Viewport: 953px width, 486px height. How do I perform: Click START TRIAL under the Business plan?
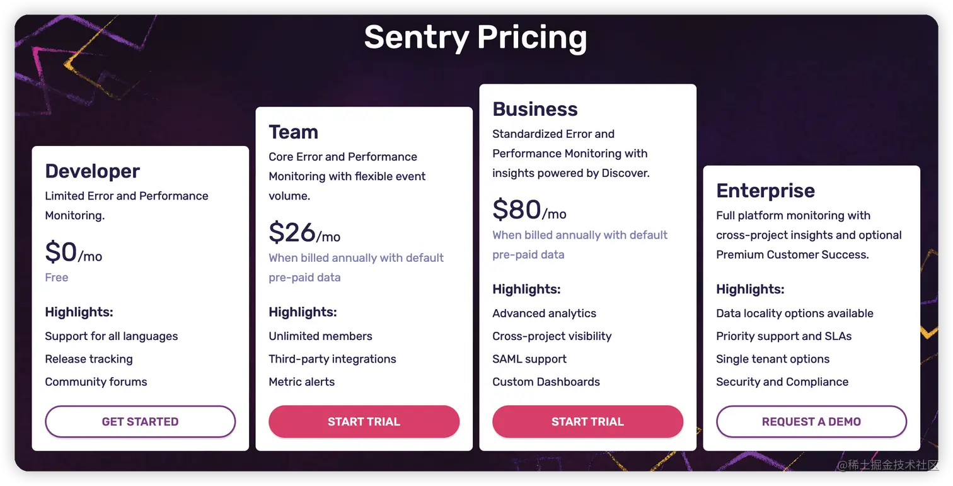pos(587,422)
